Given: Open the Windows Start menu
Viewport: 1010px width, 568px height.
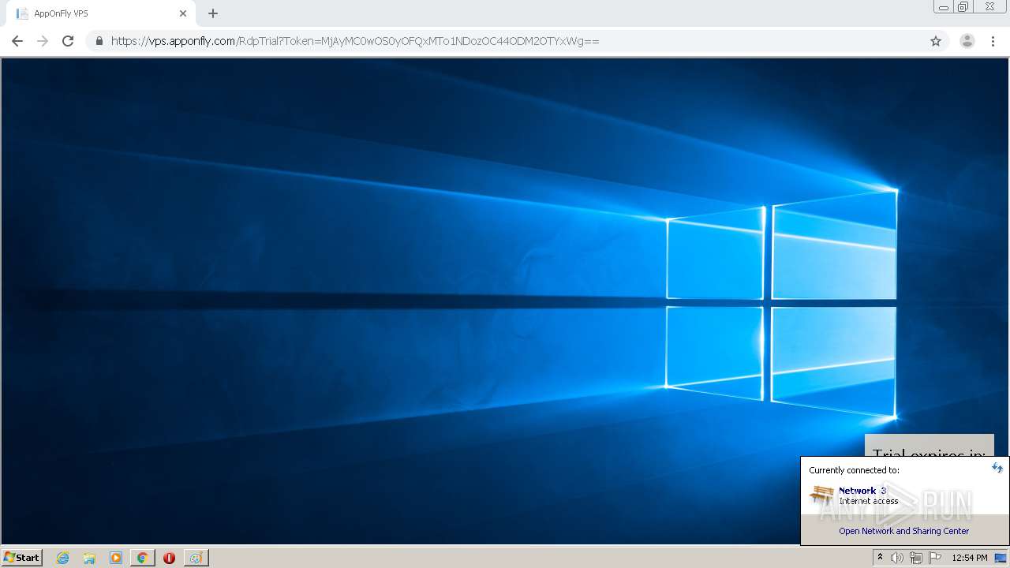Looking at the screenshot, I should point(22,558).
